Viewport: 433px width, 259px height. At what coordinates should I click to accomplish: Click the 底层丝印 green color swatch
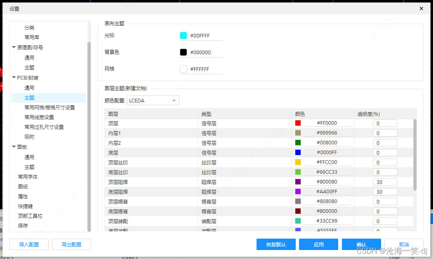click(x=298, y=172)
